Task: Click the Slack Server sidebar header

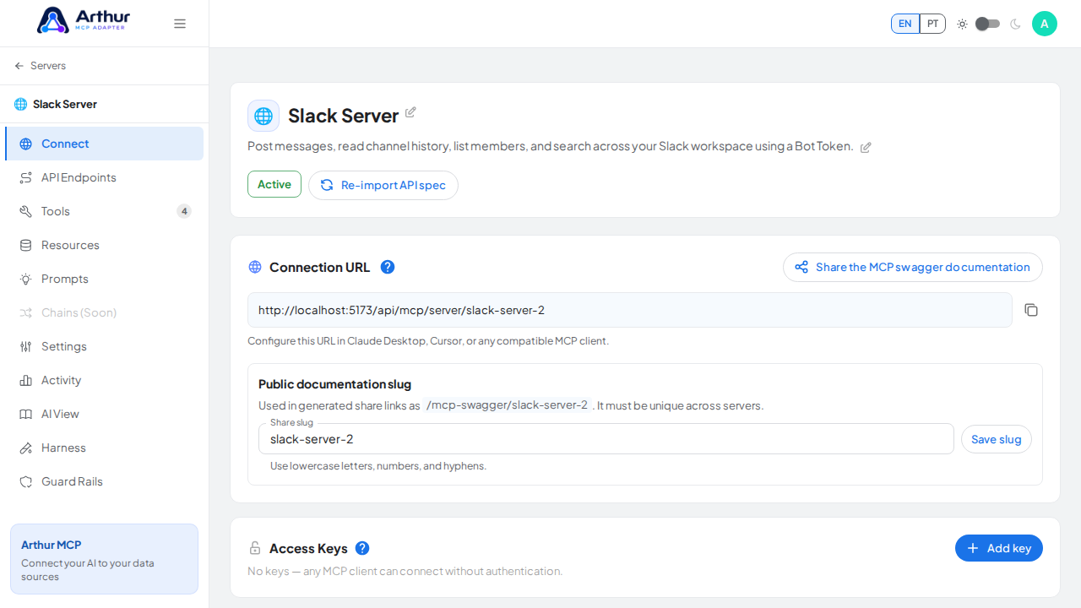Action: tap(104, 104)
